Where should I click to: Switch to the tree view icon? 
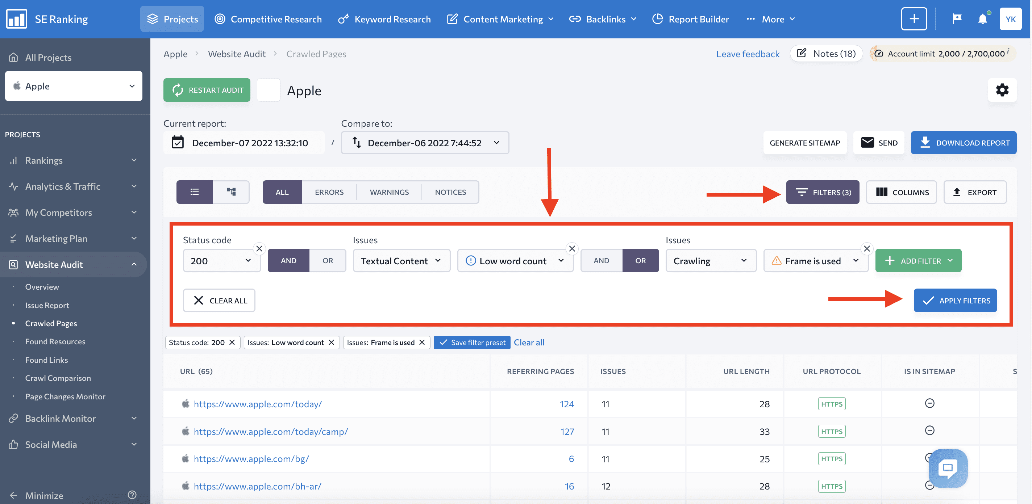pos(231,192)
